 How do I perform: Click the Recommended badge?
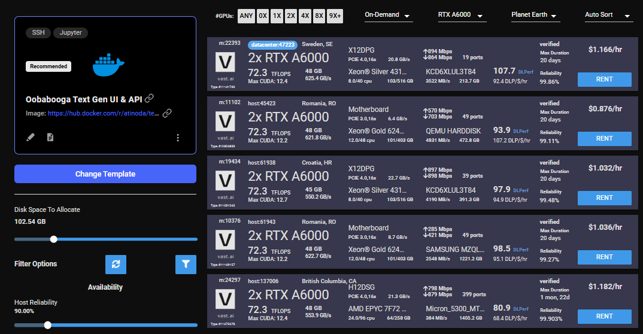(48, 66)
